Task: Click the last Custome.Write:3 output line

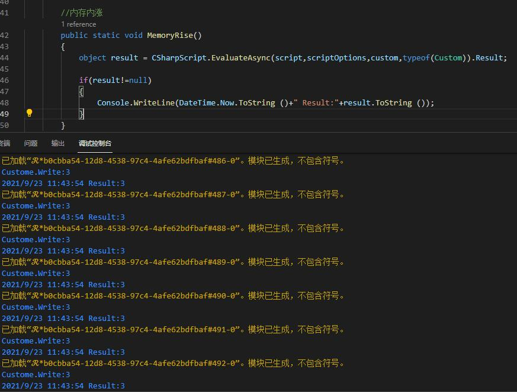Action: (x=36, y=374)
